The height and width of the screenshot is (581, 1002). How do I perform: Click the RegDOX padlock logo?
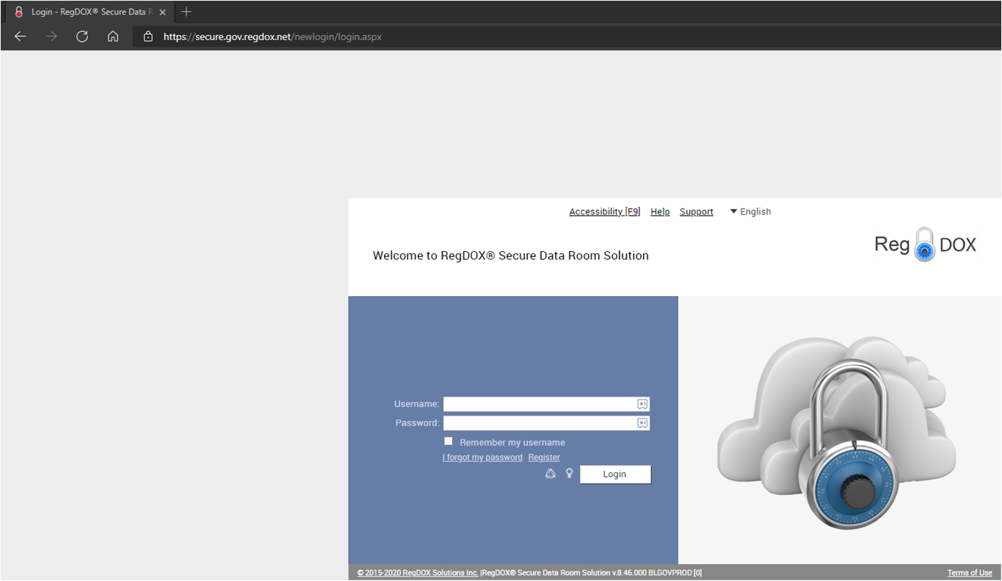pyautogui.click(x=925, y=245)
